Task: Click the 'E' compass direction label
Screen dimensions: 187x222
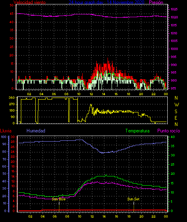Action: (176, 118)
